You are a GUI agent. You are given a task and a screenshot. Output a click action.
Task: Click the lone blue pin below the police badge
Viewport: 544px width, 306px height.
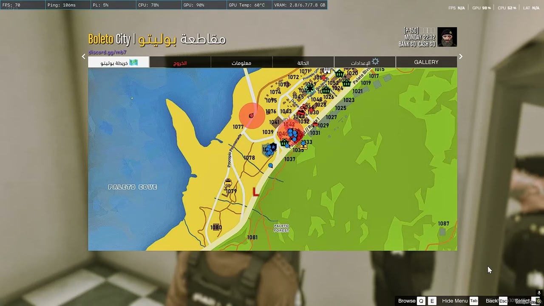(x=270, y=165)
